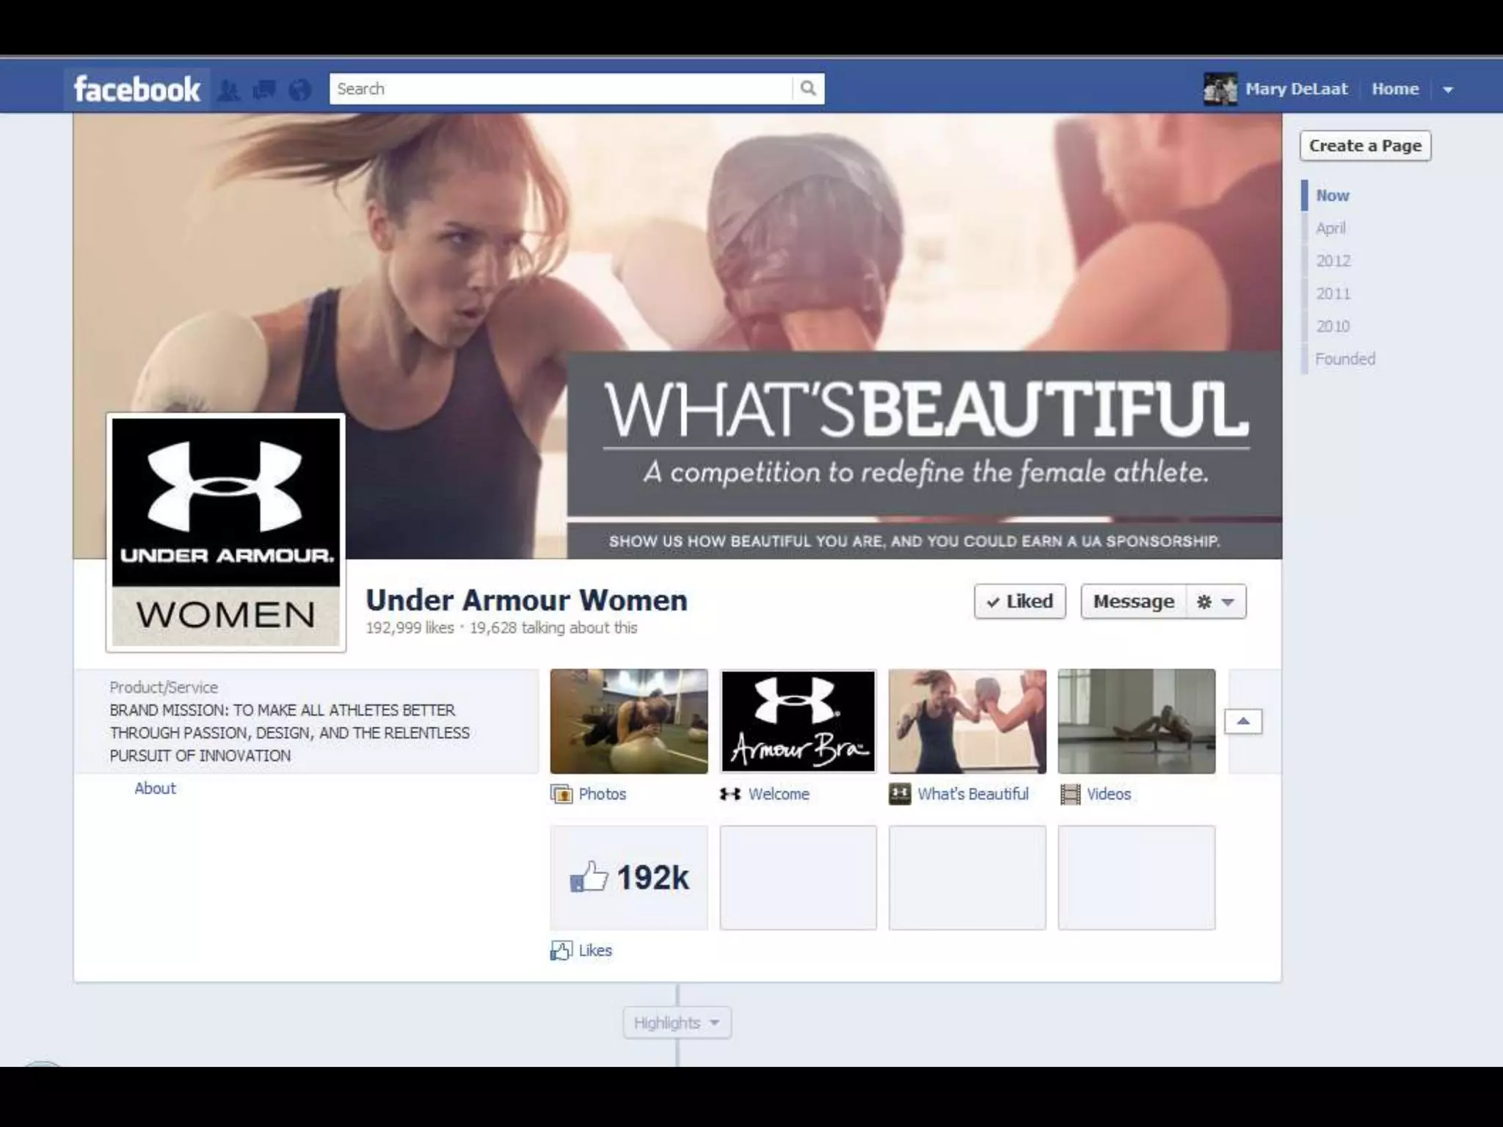The image size is (1503, 1127).
Task: Open the Highlights dropdown
Action: (x=677, y=1023)
